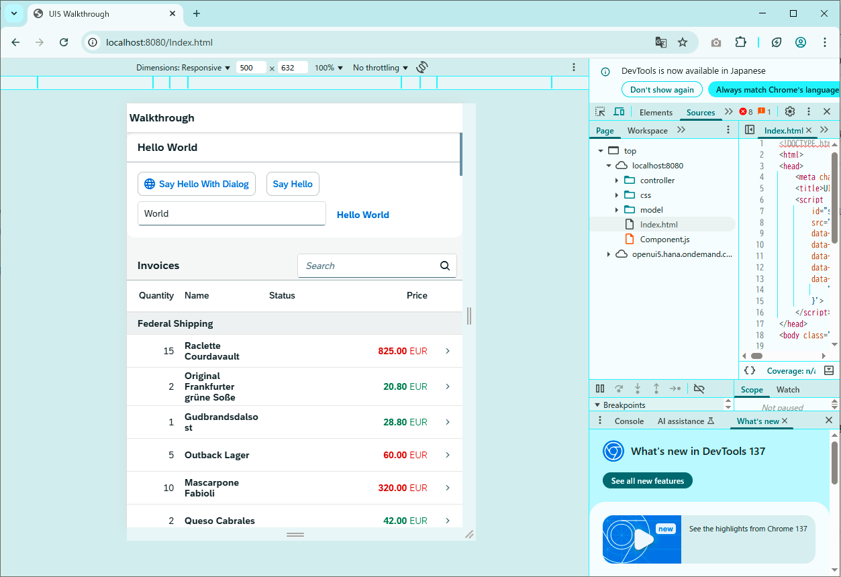Expand the controller folder
This screenshot has width=841, height=577.
(617, 180)
